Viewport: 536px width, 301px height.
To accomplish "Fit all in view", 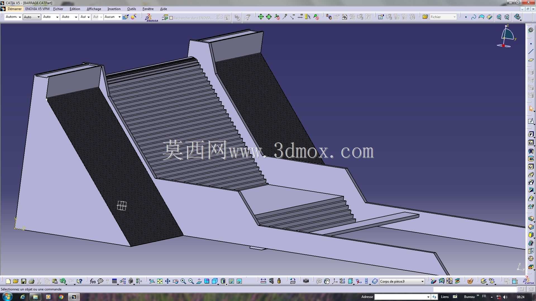I will pos(160,281).
